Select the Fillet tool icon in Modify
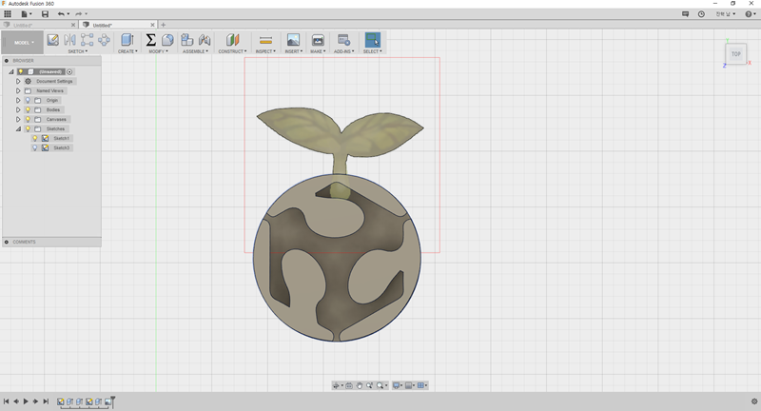 (167, 40)
